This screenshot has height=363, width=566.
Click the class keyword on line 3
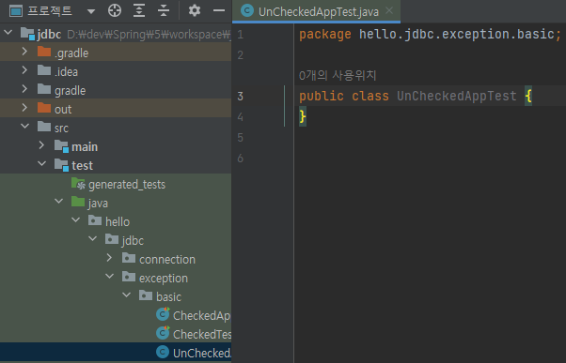[370, 97]
